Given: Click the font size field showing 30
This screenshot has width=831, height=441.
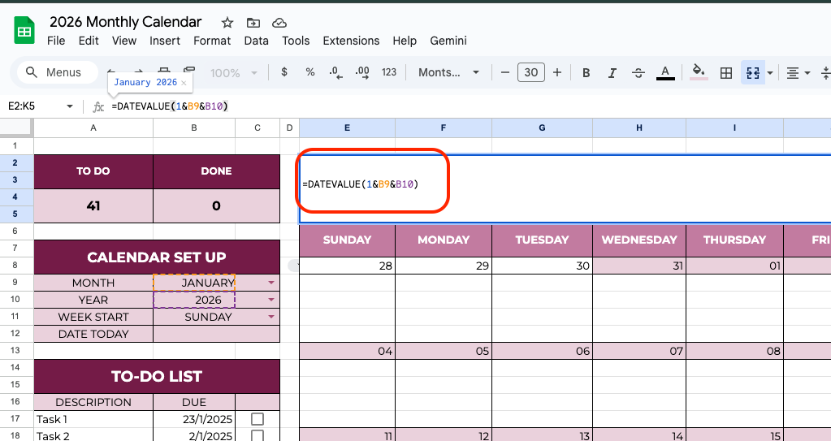Looking at the screenshot, I should pyautogui.click(x=531, y=72).
